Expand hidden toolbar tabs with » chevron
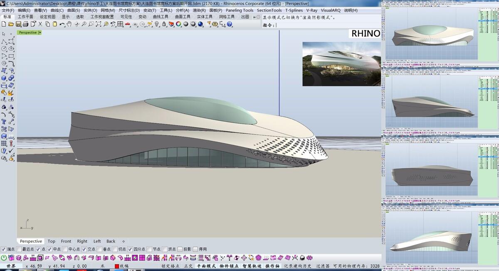This screenshot has height=271, width=499. [254, 17]
